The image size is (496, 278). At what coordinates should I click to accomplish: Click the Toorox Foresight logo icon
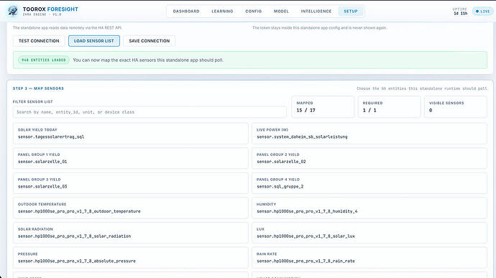13,11
